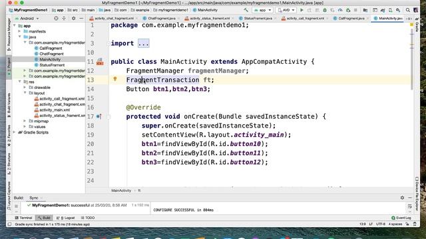The width and height of the screenshot is (426, 239).
Task: Open SDK Manager icon in toolbar
Action: click(398, 10)
